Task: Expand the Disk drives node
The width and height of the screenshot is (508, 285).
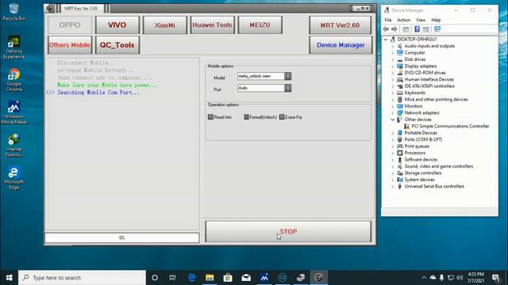Action: pos(393,59)
